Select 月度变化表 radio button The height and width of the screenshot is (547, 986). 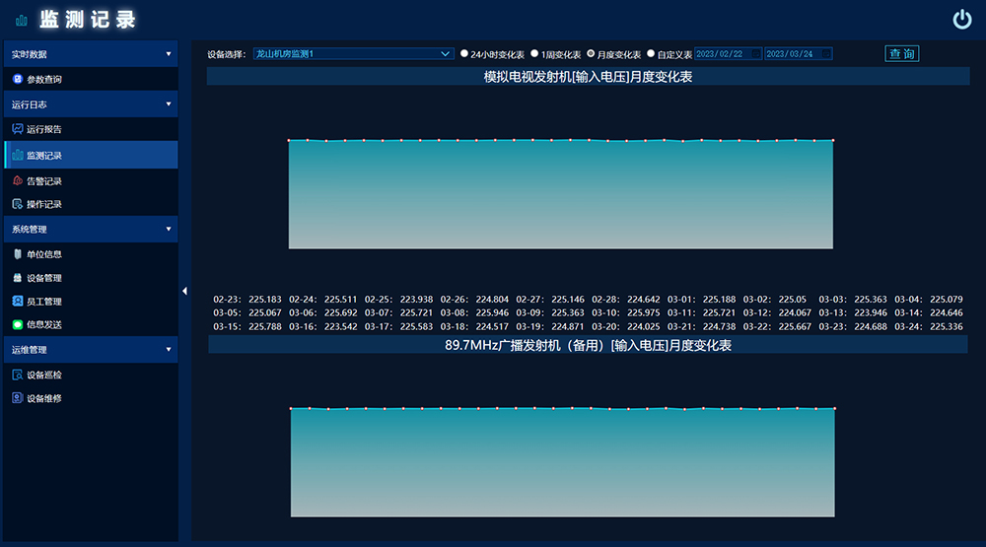591,53
